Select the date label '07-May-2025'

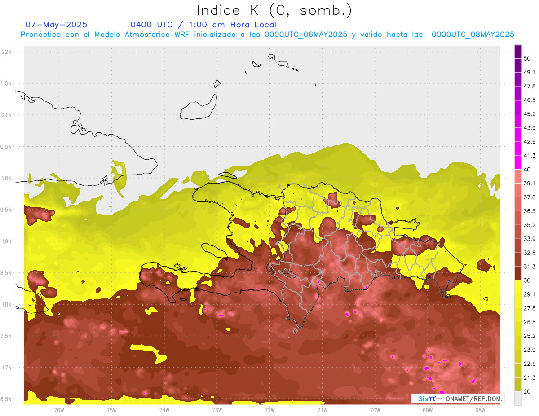pos(57,25)
